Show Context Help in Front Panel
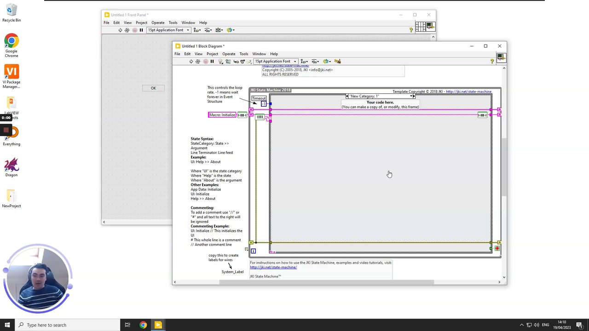 411,30
